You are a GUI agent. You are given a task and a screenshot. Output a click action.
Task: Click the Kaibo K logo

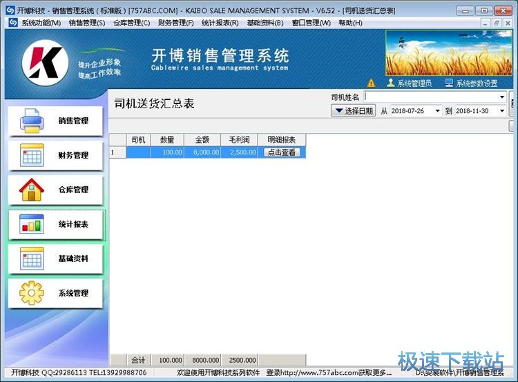46,63
